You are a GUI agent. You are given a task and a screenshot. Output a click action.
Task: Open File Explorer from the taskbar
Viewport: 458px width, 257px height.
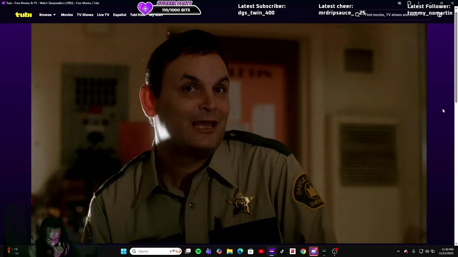click(230, 251)
